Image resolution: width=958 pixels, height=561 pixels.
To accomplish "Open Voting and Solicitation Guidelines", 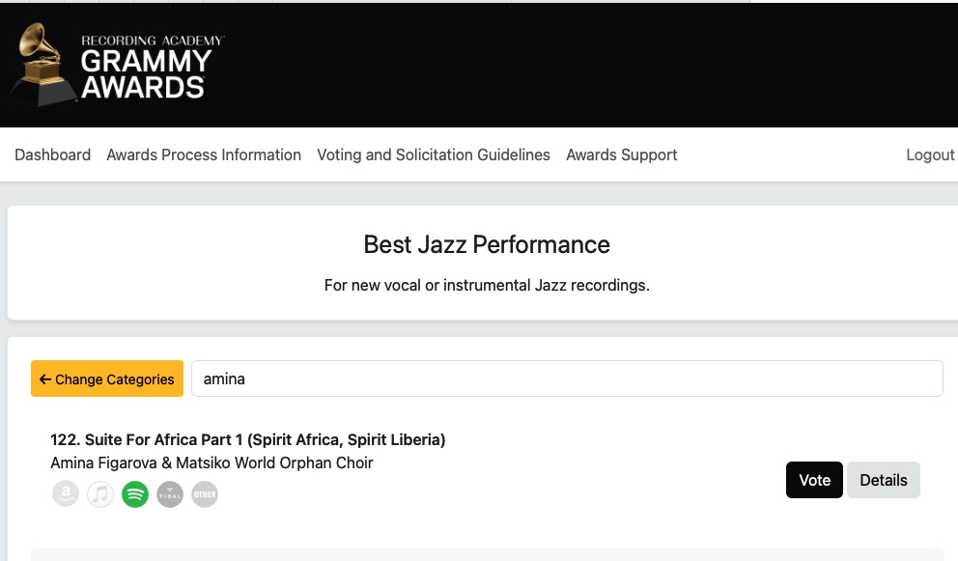I will pyautogui.click(x=434, y=154).
